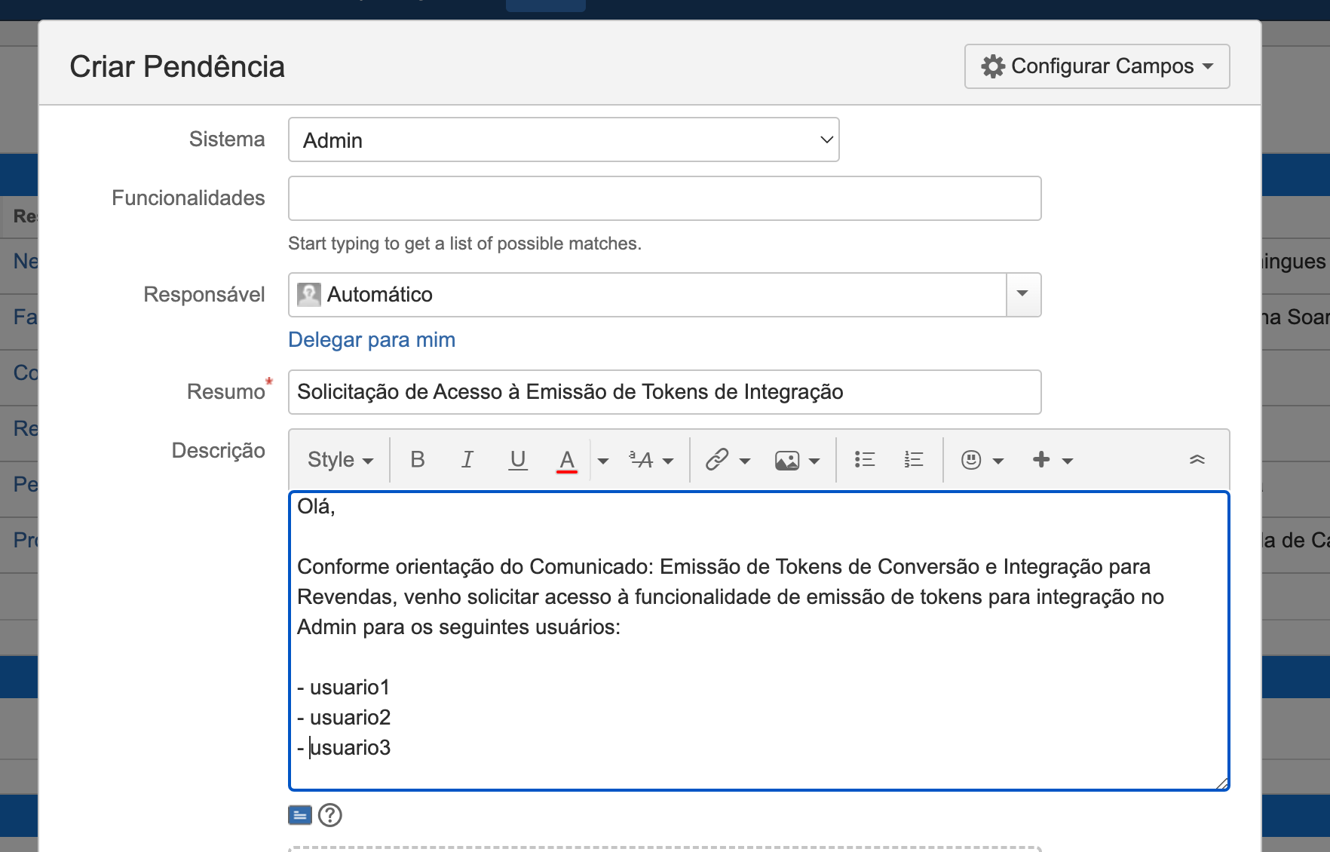Open the emoticon picker
The image size is (1330, 852).
[x=982, y=460]
